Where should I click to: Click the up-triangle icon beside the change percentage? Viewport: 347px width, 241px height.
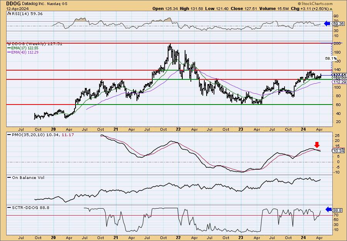point(331,9)
